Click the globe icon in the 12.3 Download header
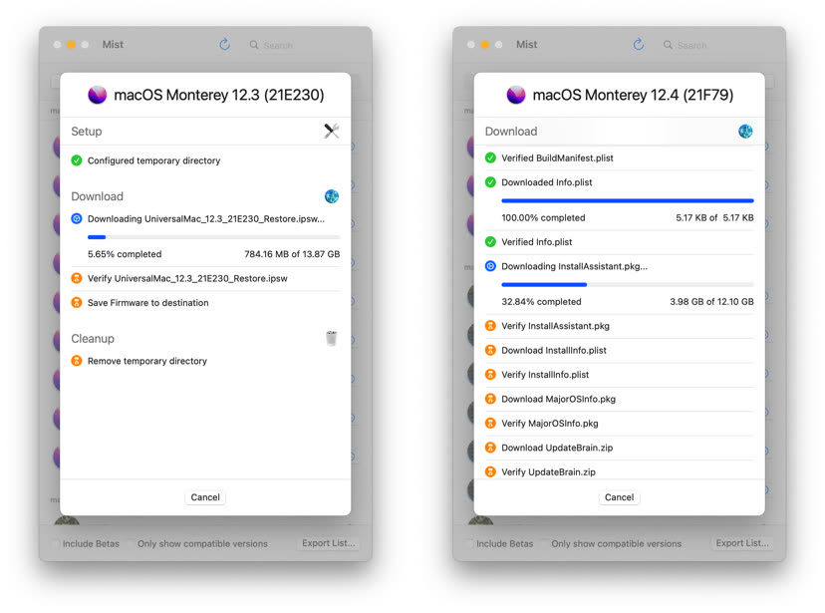 [x=332, y=196]
